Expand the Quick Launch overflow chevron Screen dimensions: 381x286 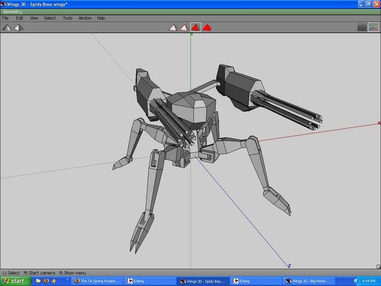[x=67, y=280]
